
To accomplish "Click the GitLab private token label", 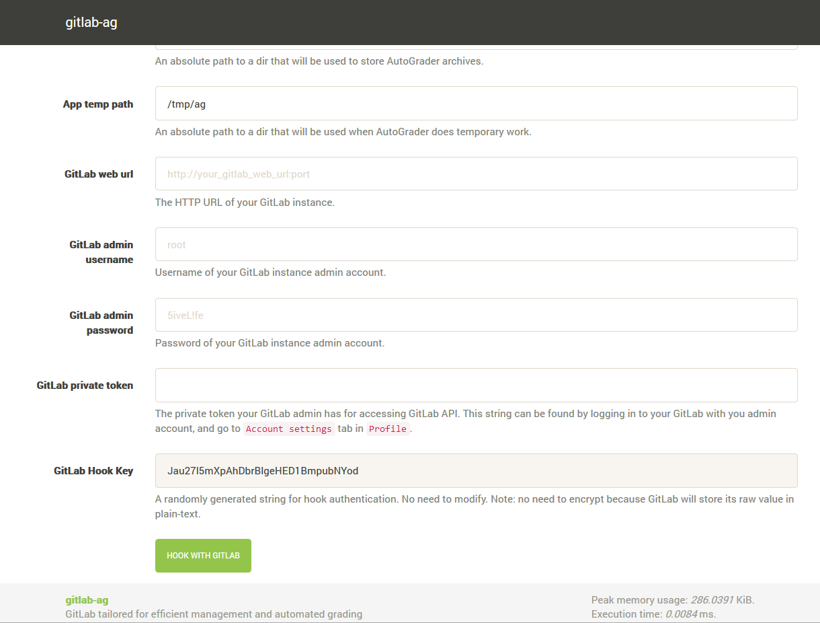I will pos(85,386).
